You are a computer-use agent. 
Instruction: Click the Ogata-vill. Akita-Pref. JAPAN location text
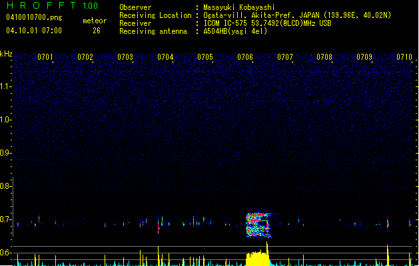tap(297, 15)
